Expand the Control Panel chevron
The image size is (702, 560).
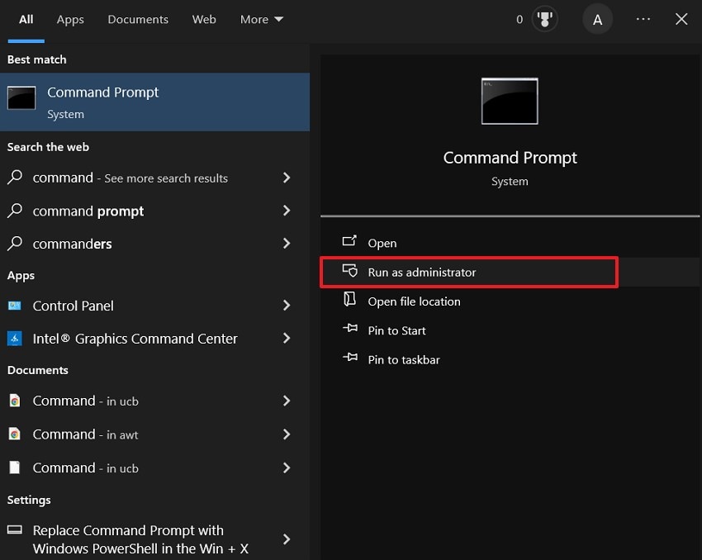click(287, 306)
